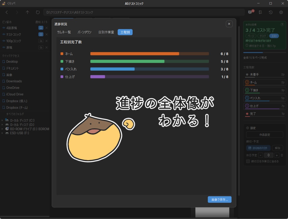Increase 休日予定 with plus button

click(277, 155)
